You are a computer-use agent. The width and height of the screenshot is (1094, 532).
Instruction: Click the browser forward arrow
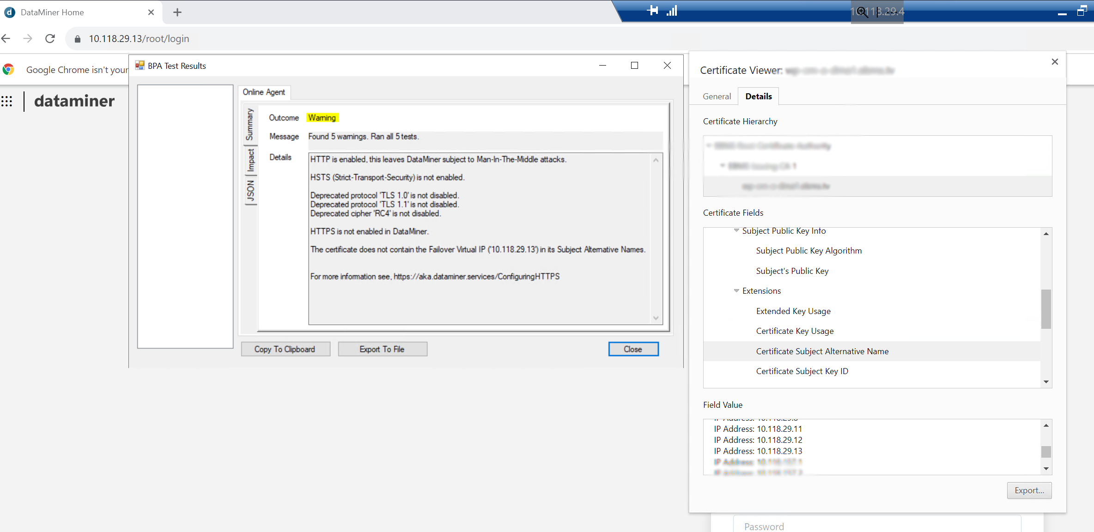pos(28,38)
